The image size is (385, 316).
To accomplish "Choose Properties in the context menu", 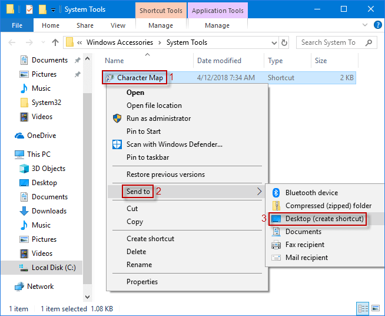I will [x=187, y=282].
